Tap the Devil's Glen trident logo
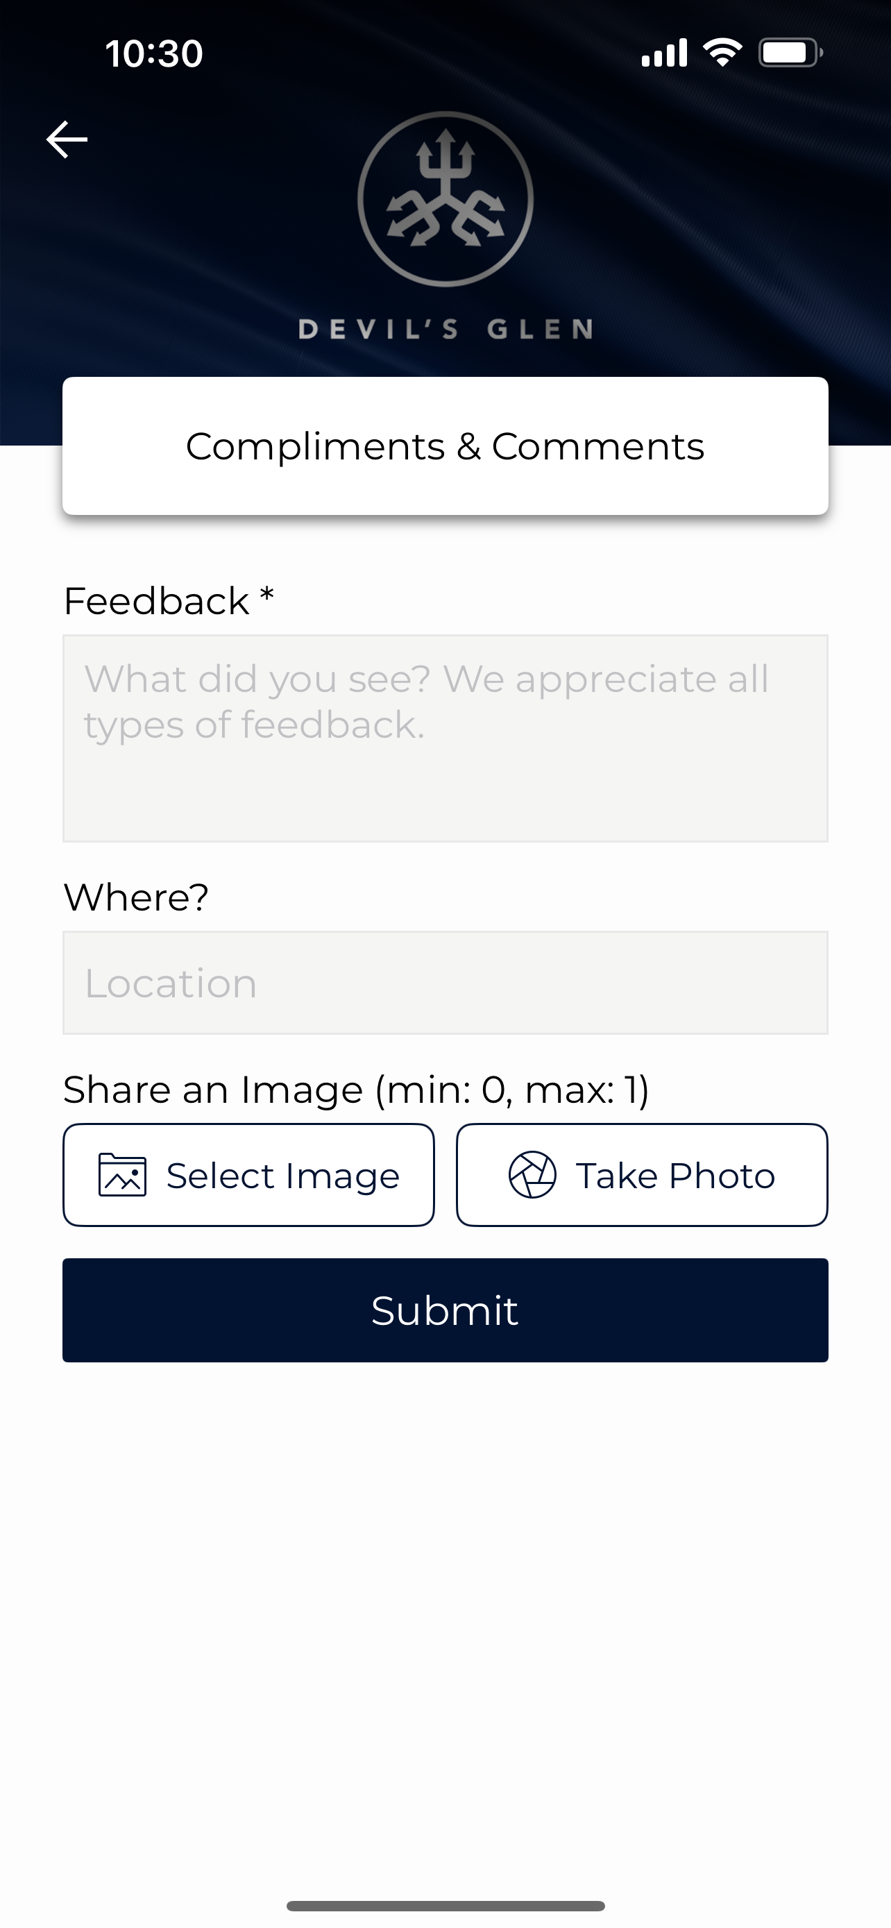 pyautogui.click(x=445, y=199)
